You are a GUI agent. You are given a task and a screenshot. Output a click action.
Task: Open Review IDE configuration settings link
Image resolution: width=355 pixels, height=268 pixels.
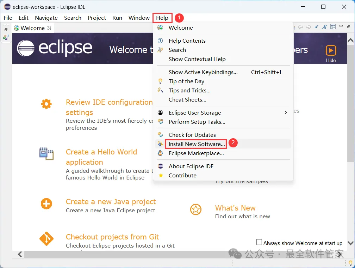click(109, 107)
